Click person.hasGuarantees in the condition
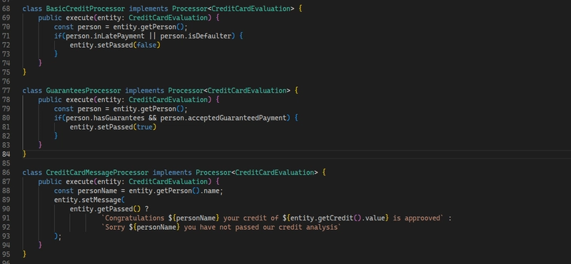The height and width of the screenshot is (264, 571). (105, 118)
